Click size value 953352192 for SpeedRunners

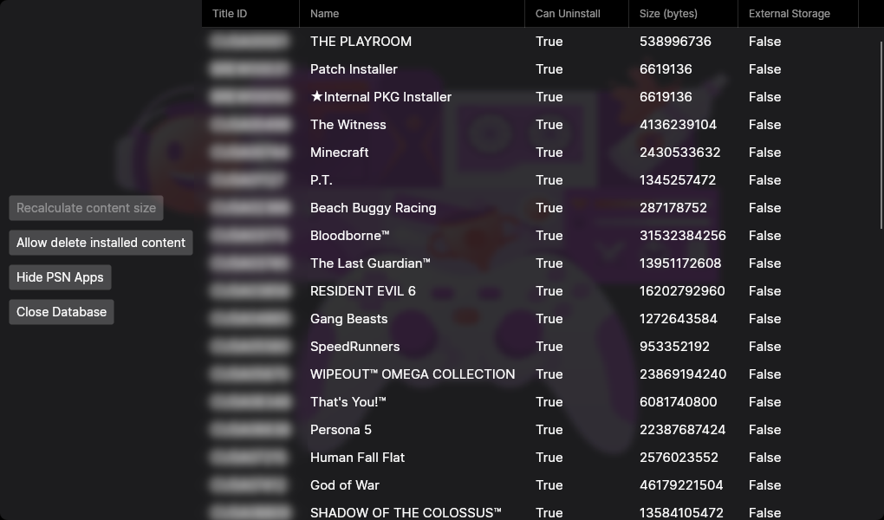(x=674, y=347)
